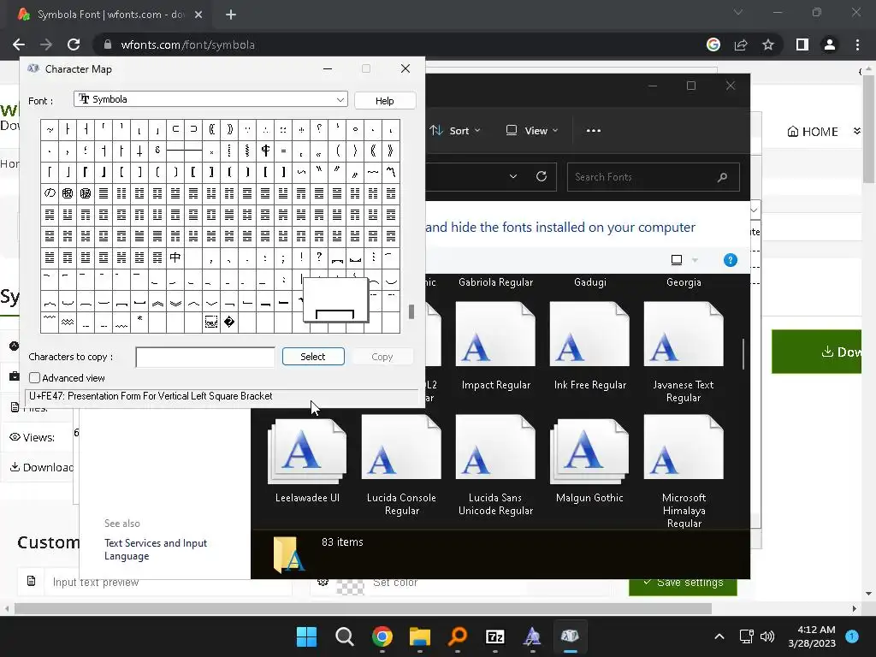The image size is (876, 657).
Task: Expand address bar history dropdown in Fonts window
Action: click(513, 176)
